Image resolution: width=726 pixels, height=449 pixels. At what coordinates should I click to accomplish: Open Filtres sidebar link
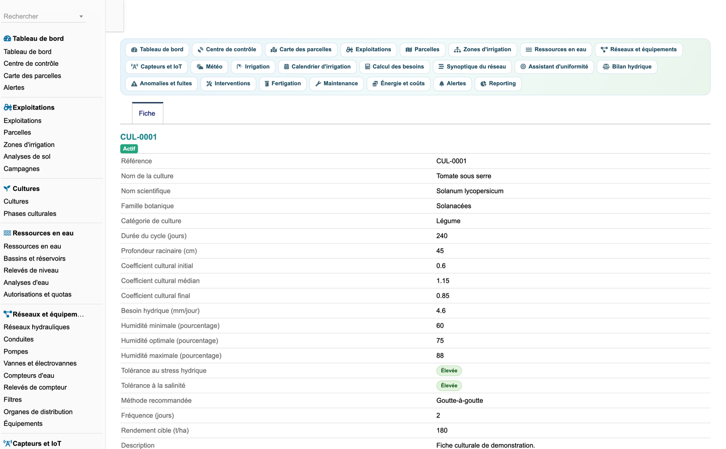click(x=13, y=400)
